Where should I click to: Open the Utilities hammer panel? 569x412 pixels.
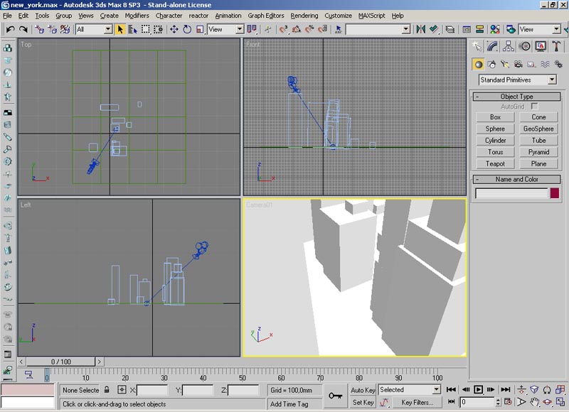(x=557, y=46)
